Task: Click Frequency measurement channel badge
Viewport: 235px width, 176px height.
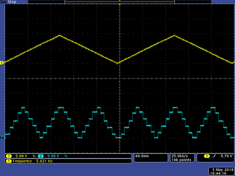Action: tap(9, 161)
